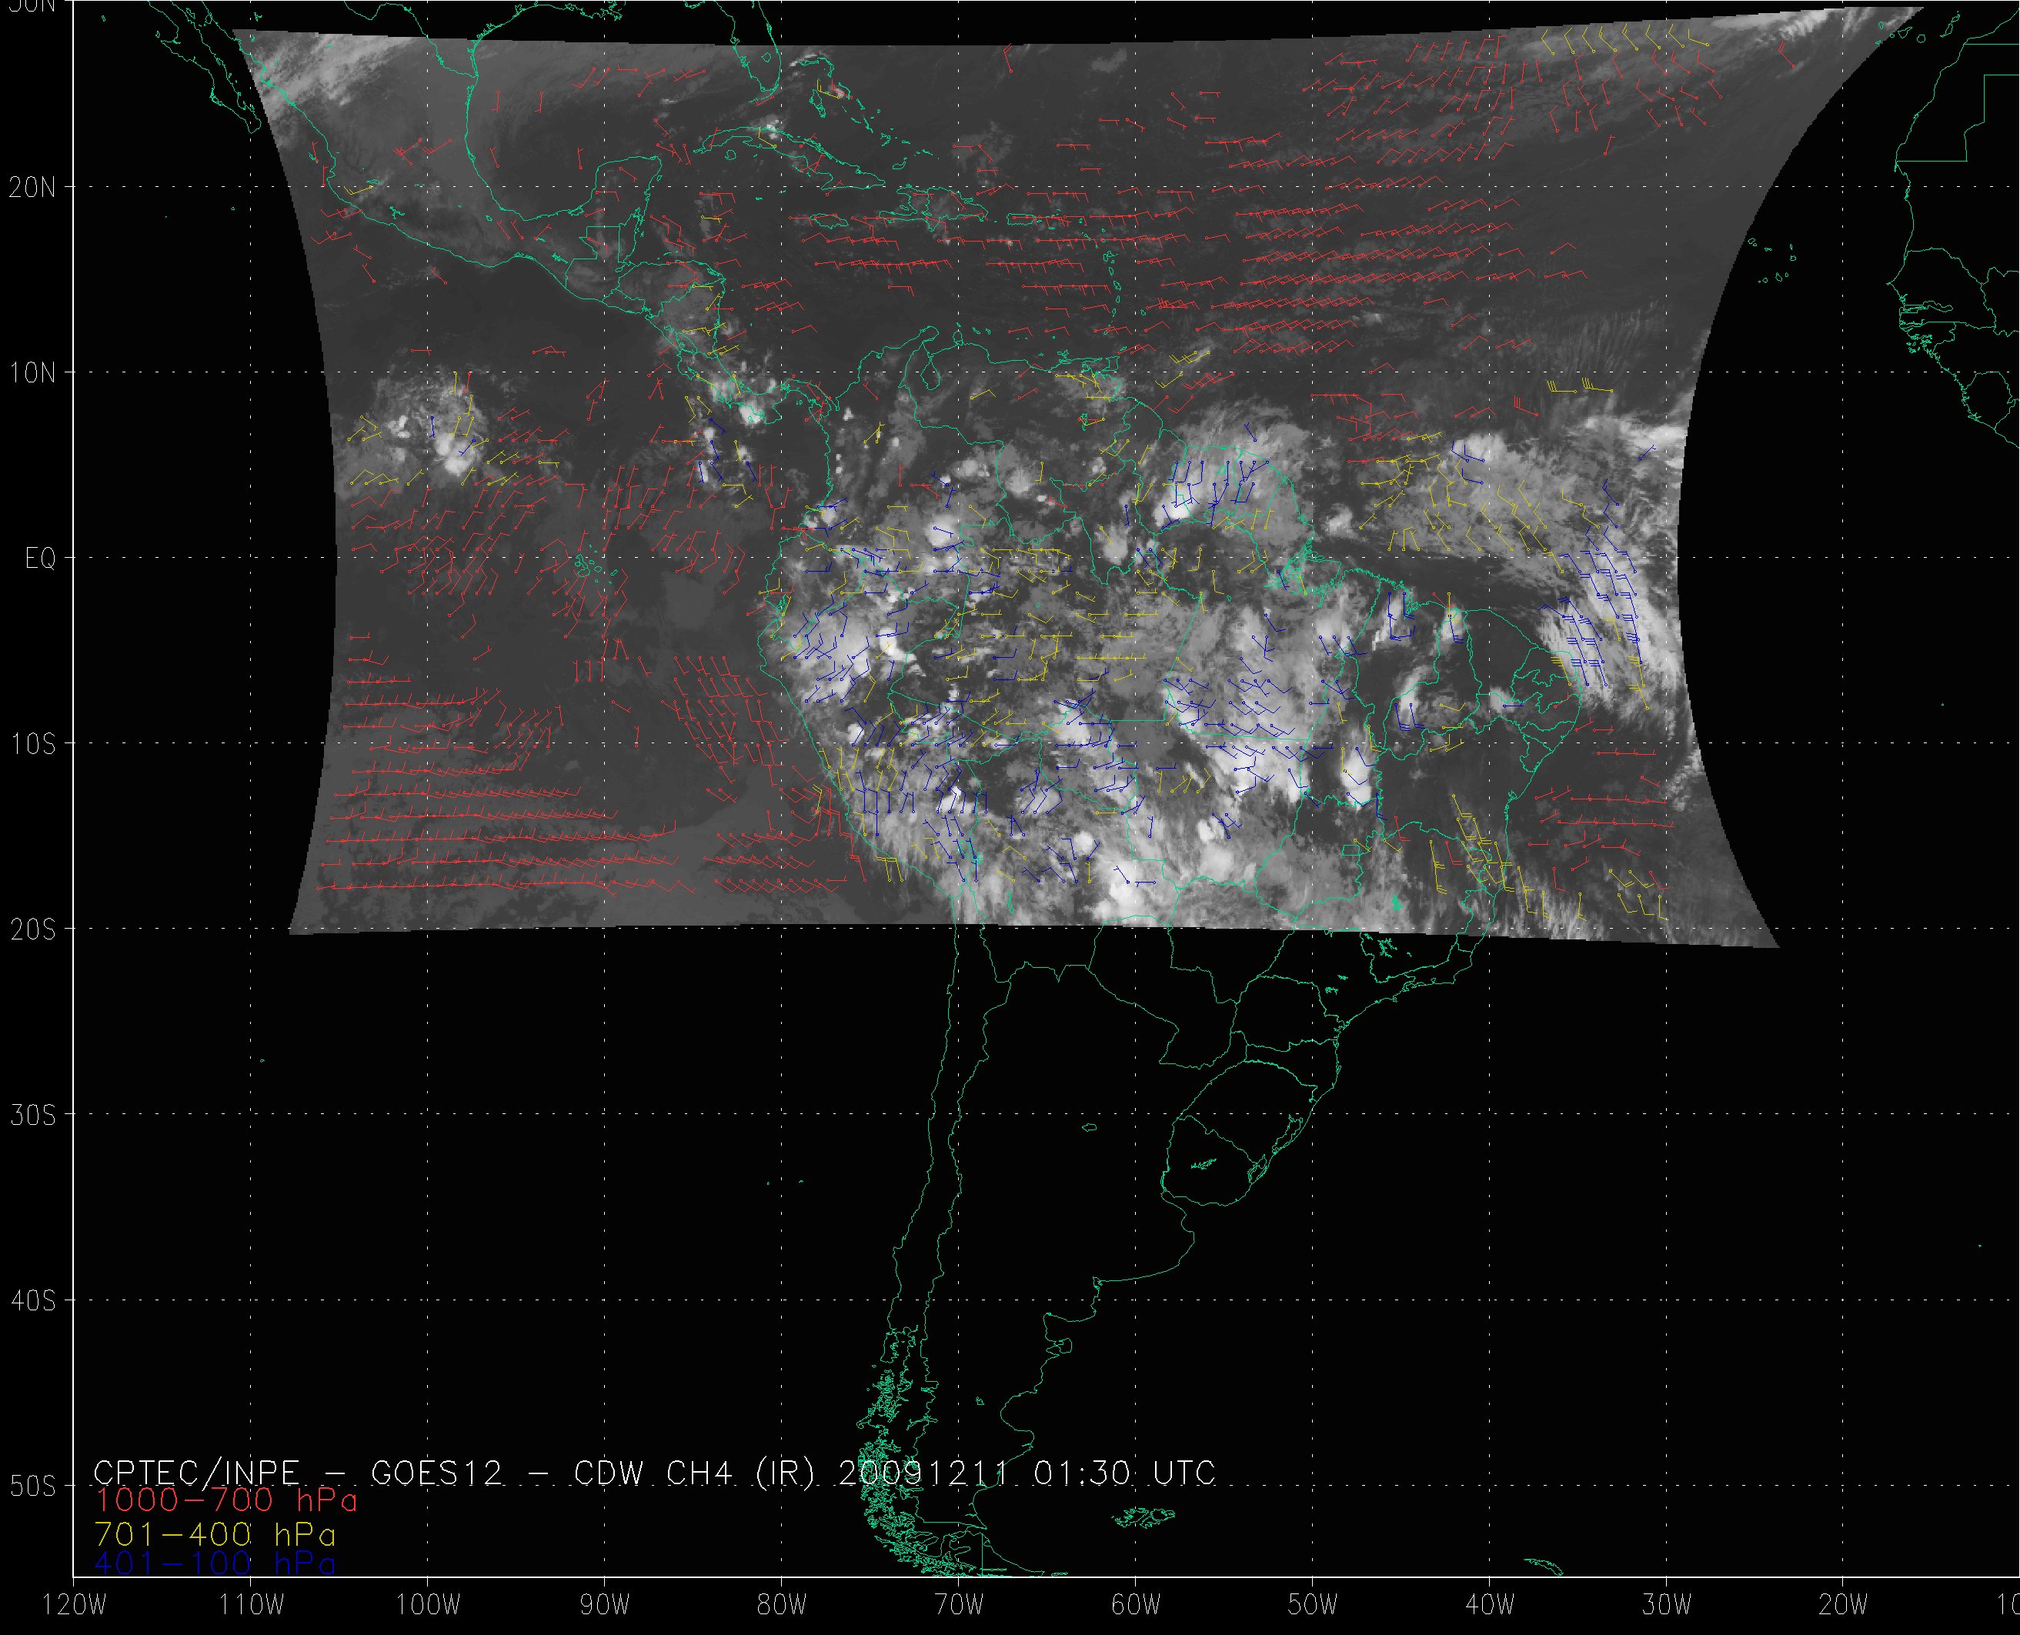Click the 80W longitude axis label
The width and height of the screenshot is (2020, 1635).
(782, 1606)
